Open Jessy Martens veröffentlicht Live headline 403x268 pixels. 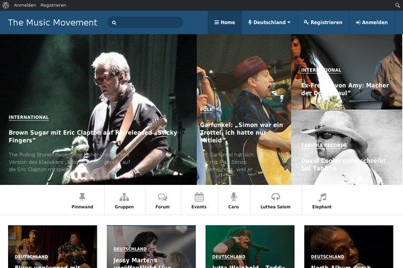click(142, 263)
